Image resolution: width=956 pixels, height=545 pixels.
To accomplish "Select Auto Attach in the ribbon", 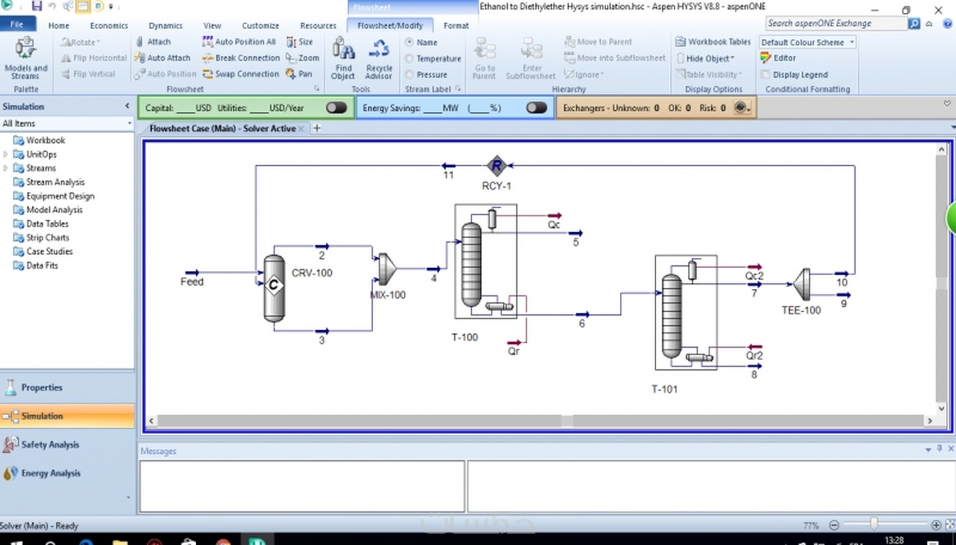I will 163,58.
